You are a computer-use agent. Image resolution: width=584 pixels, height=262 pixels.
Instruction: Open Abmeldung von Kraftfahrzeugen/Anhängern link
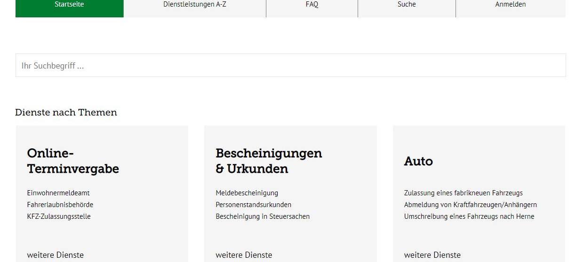coord(471,205)
